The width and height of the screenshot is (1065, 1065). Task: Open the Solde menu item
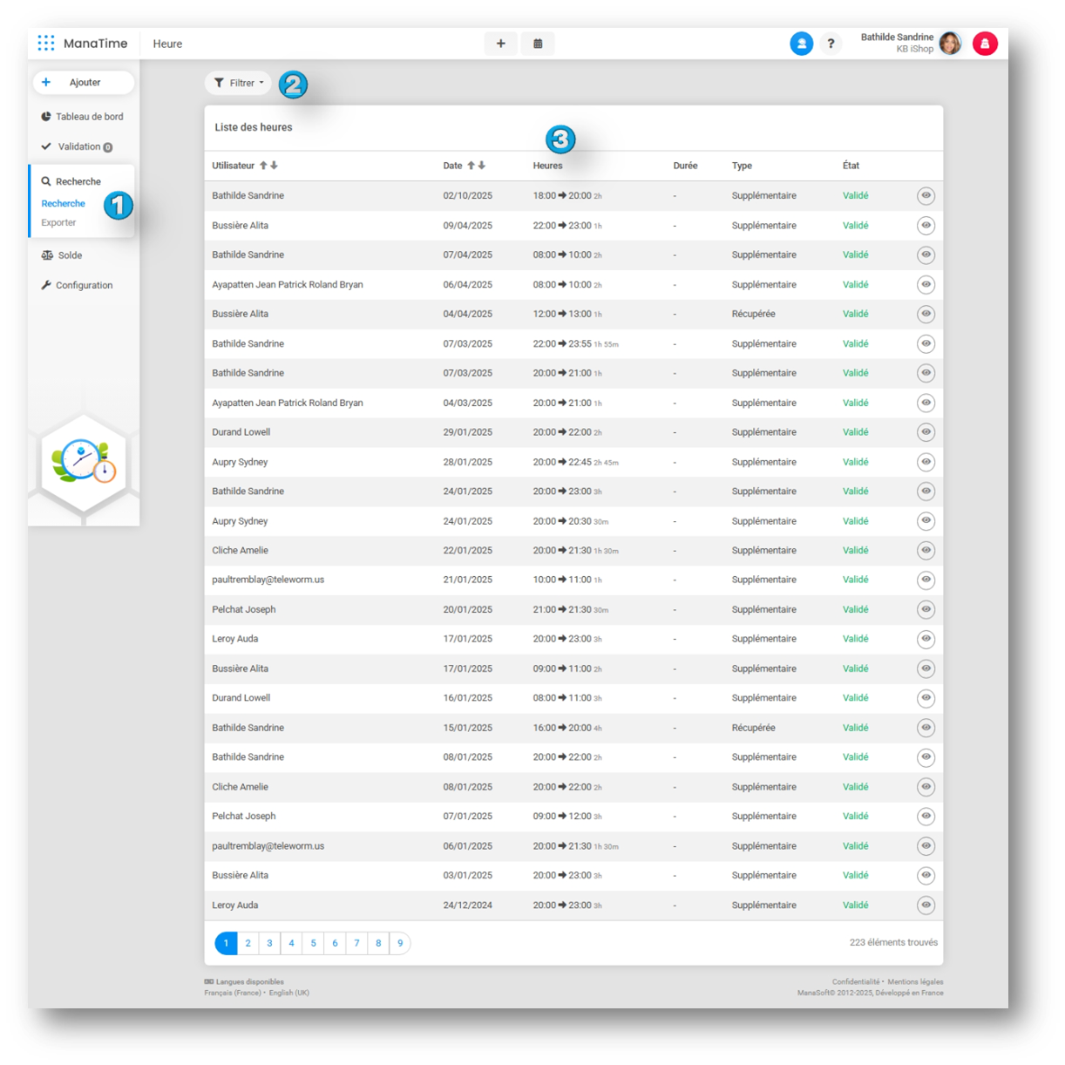pos(70,255)
